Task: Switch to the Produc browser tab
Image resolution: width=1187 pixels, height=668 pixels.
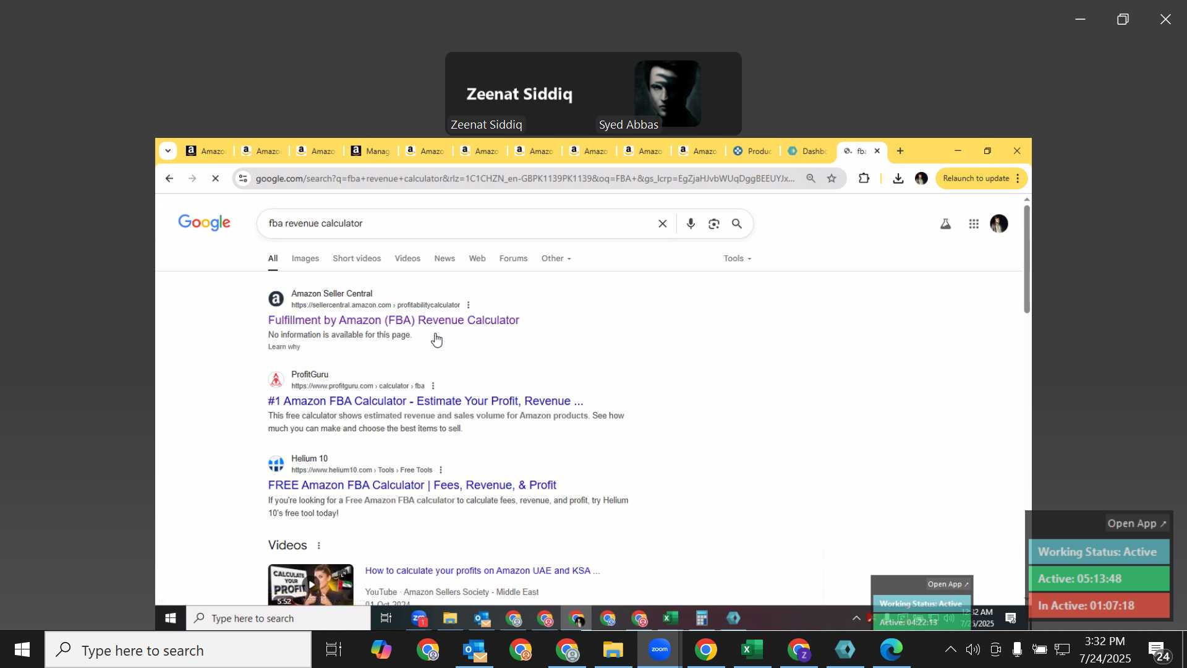Action: click(x=752, y=151)
